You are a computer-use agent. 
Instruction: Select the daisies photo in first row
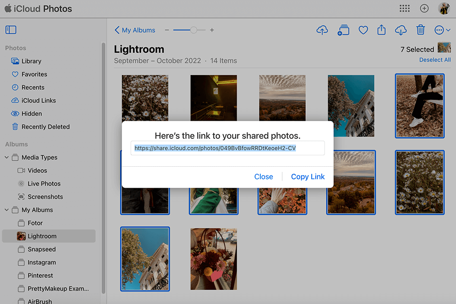pos(145,98)
